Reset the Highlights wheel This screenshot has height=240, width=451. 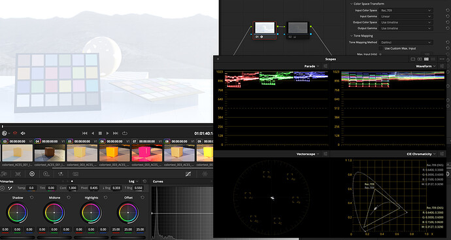pos(105,197)
